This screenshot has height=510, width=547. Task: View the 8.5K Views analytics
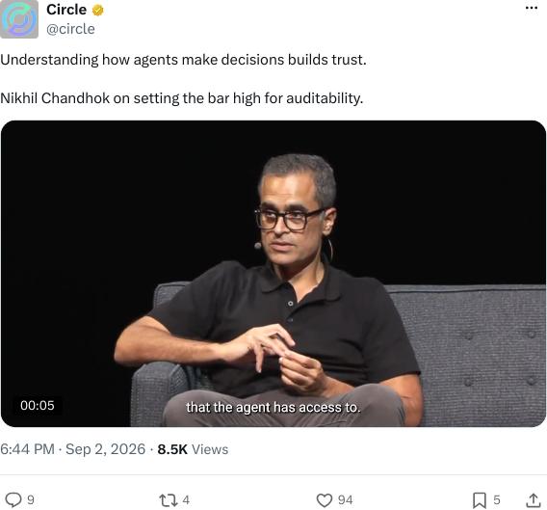pos(193,449)
